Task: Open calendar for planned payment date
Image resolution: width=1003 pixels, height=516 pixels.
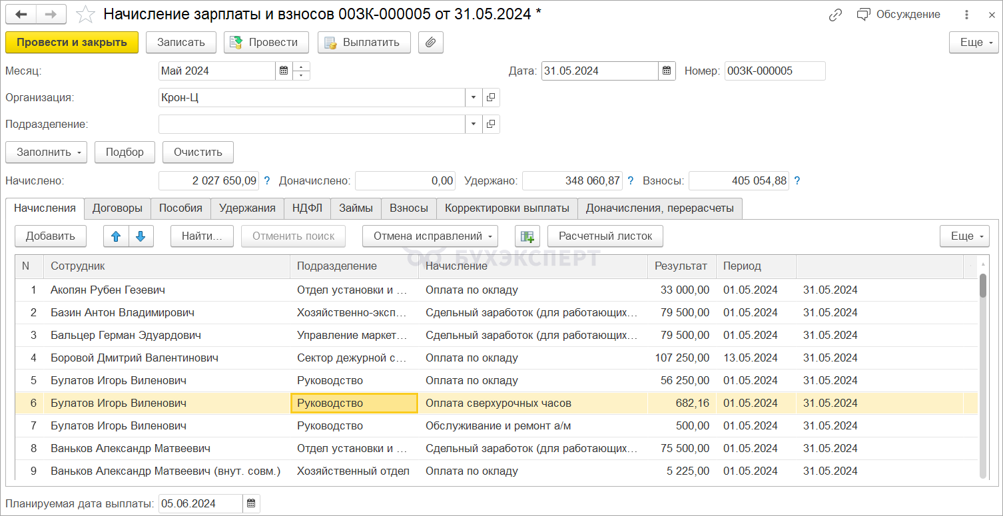Action: [x=251, y=503]
